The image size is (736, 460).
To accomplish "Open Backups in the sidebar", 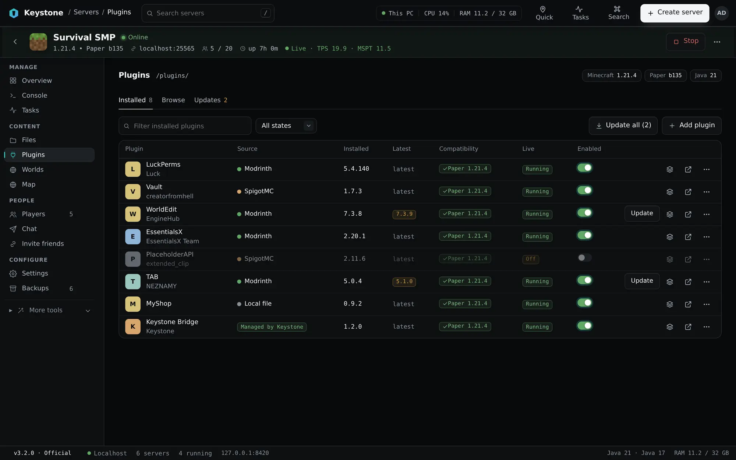I will coord(49,288).
